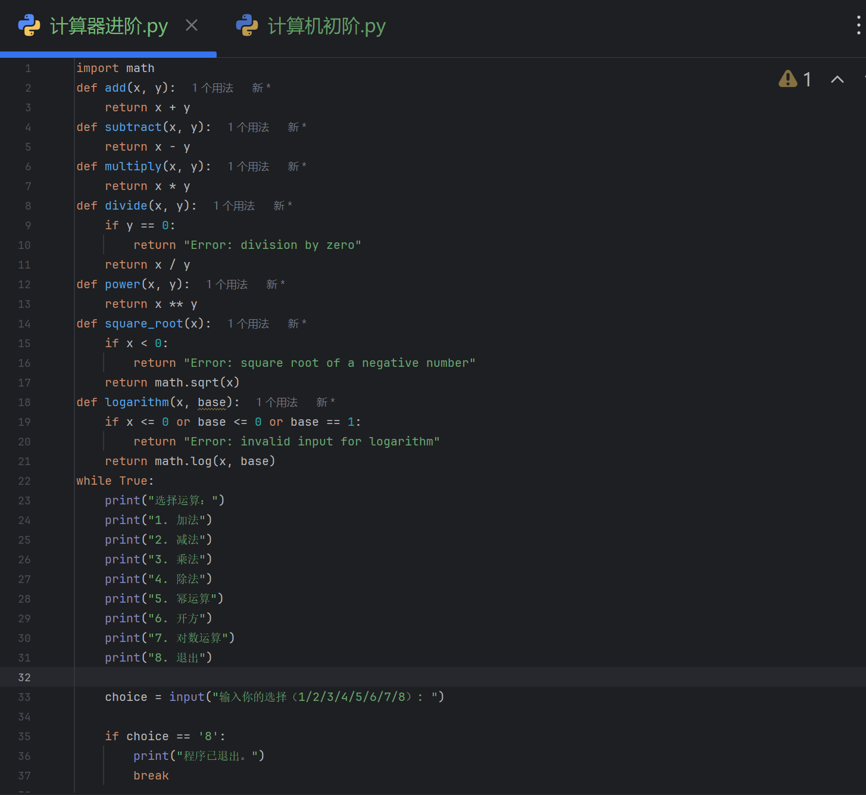Click the Python icon on 计算机初阶.py tab
The image size is (866, 795).
(247, 26)
